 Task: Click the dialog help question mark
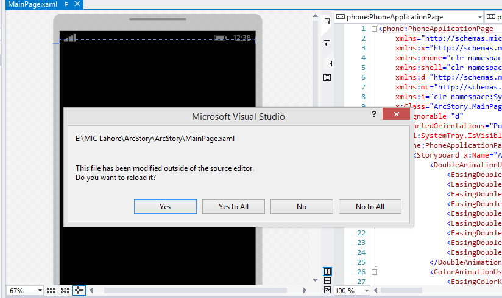pyautogui.click(x=373, y=115)
